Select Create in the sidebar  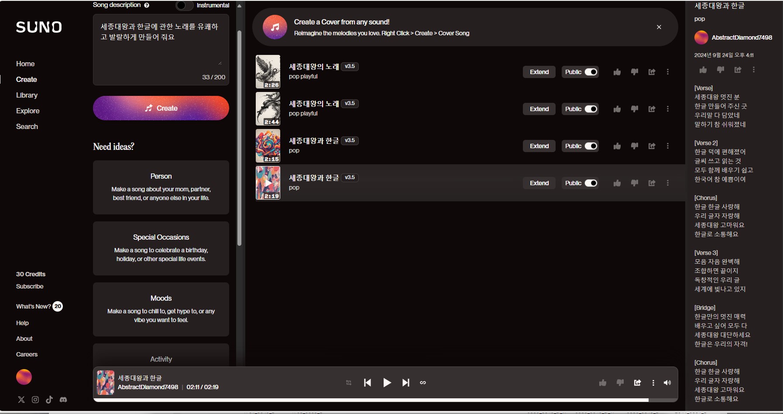[x=27, y=79]
